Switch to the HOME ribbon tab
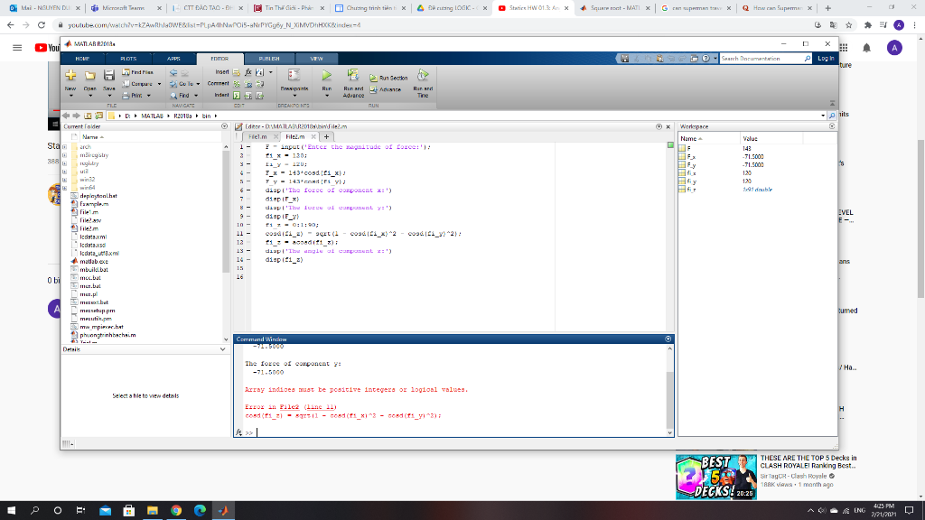 point(82,59)
